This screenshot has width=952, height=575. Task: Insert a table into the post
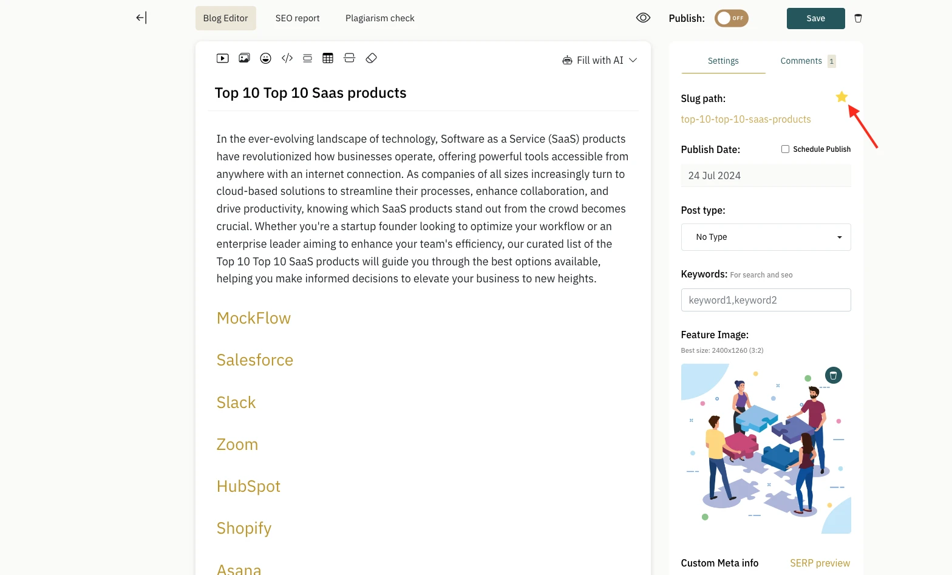coord(328,58)
